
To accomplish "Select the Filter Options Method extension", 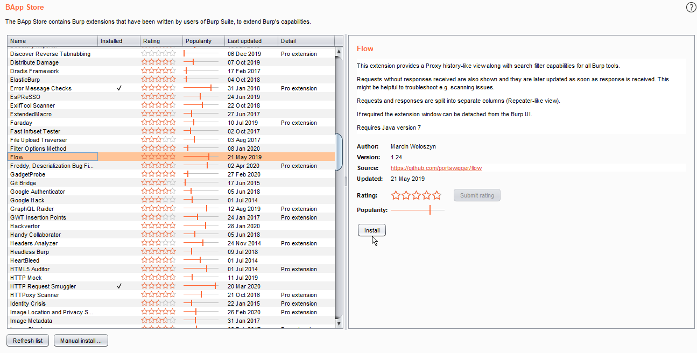I will point(38,149).
